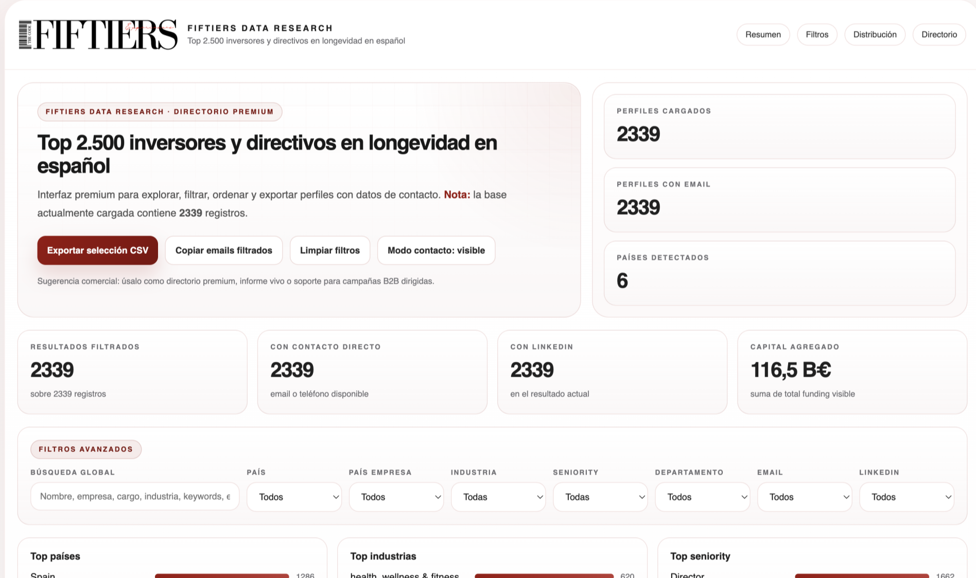The height and width of the screenshot is (578, 976).
Task: Open the Email filter dropdown
Action: click(x=804, y=497)
